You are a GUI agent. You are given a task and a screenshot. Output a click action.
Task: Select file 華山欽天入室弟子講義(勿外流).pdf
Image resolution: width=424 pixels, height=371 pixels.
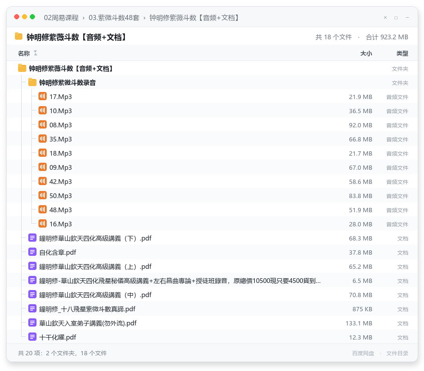click(88, 323)
